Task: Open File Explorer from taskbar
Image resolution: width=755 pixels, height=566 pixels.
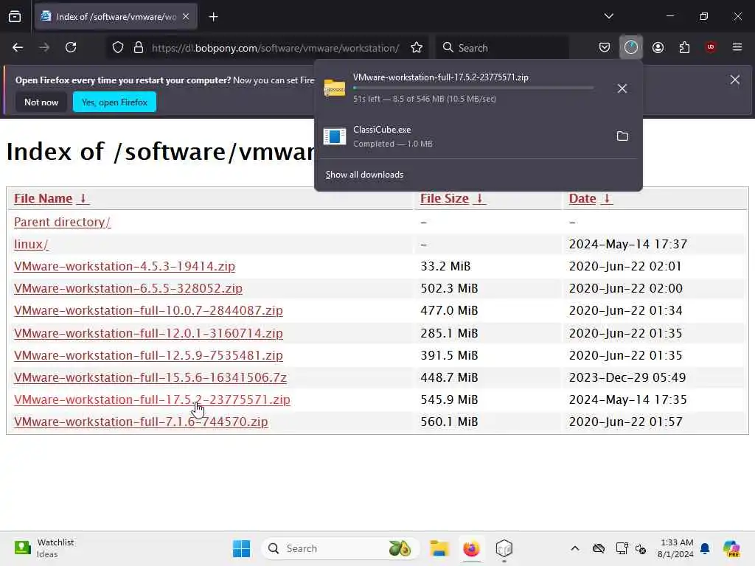Action: pos(439,548)
